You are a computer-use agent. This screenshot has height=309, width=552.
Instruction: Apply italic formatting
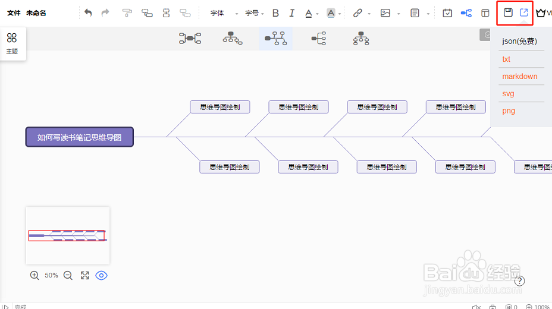tap(291, 13)
